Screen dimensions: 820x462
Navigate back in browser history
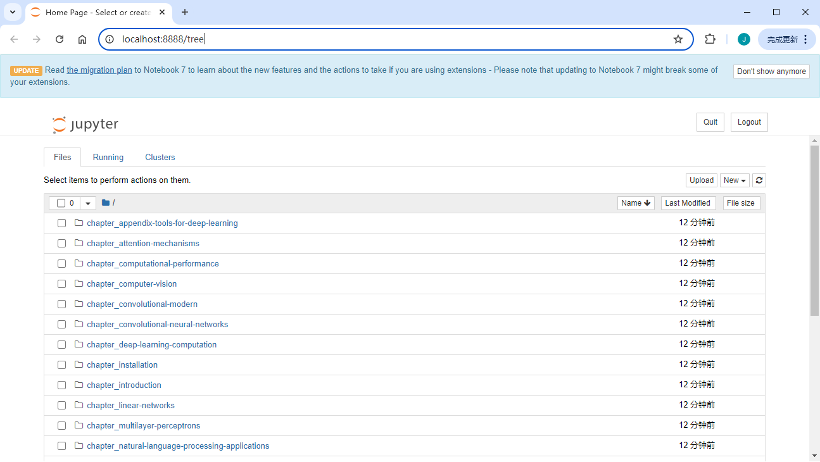[x=14, y=39]
